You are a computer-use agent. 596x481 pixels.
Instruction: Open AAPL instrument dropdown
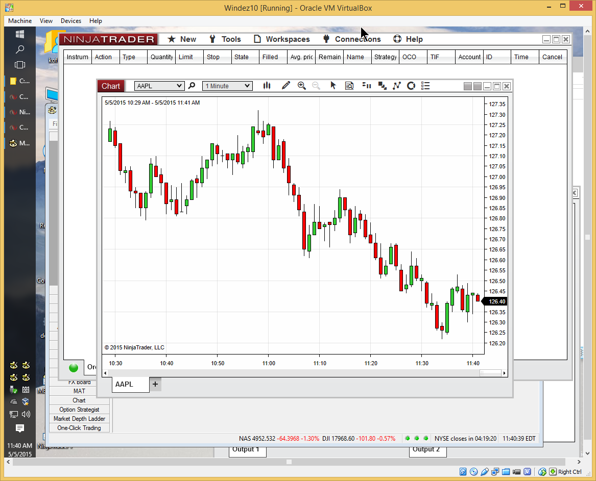tap(159, 86)
